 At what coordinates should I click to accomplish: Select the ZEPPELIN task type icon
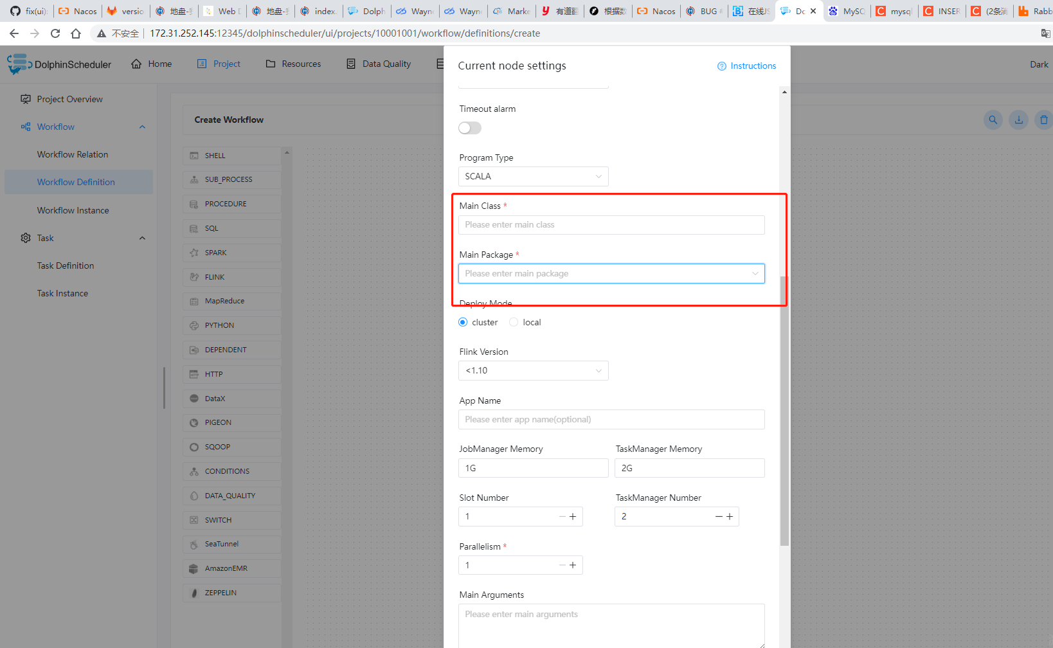194,592
